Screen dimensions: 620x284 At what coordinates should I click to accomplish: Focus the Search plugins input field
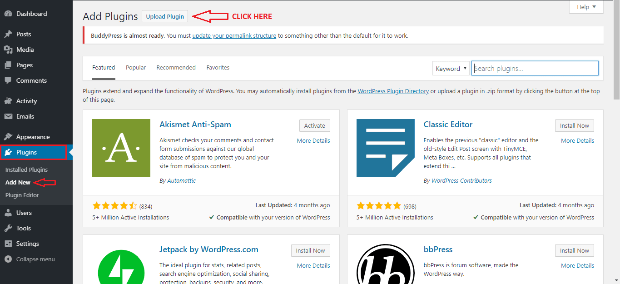[535, 69]
